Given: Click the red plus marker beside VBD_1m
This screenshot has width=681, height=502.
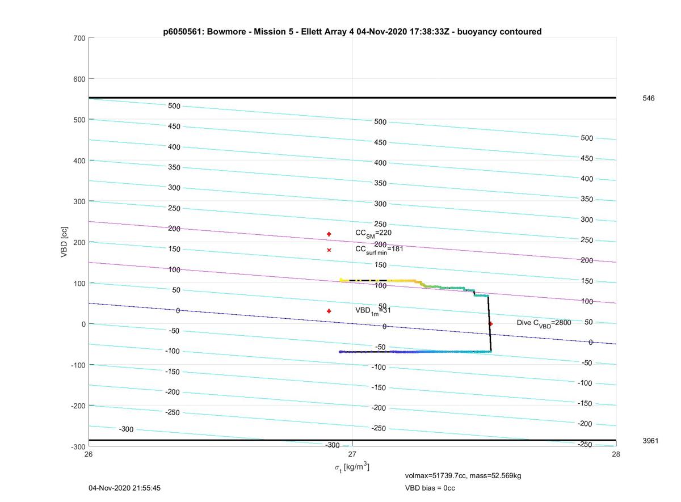Looking at the screenshot, I should tap(329, 311).
